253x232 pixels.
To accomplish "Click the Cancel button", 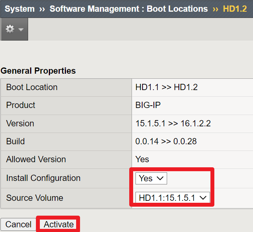I will point(18,224).
